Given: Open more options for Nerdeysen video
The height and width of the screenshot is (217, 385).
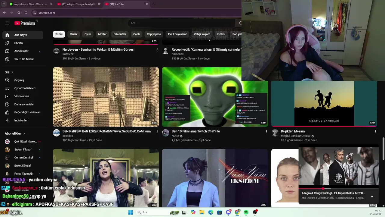Looking at the screenshot, I should [157, 50].
